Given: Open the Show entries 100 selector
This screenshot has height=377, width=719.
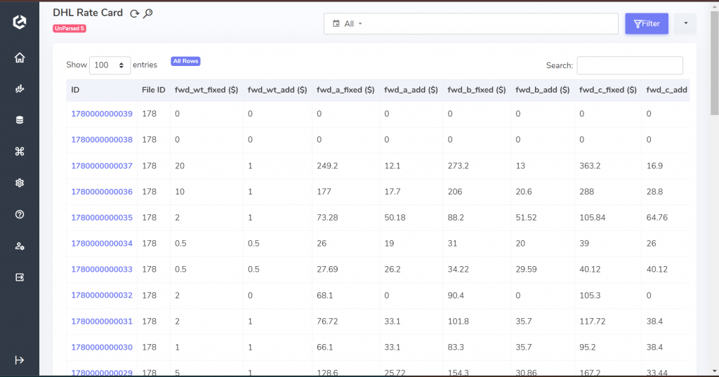Looking at the screenshot, I should 110,65.
